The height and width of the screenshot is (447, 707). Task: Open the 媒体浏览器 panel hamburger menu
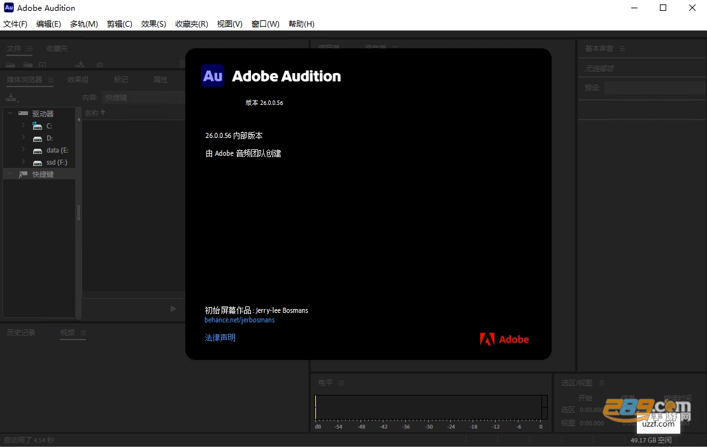[x=51, y=79]
